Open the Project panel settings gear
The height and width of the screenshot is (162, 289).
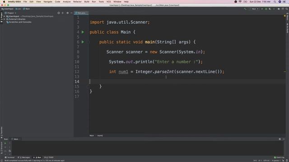pos(67,13)
